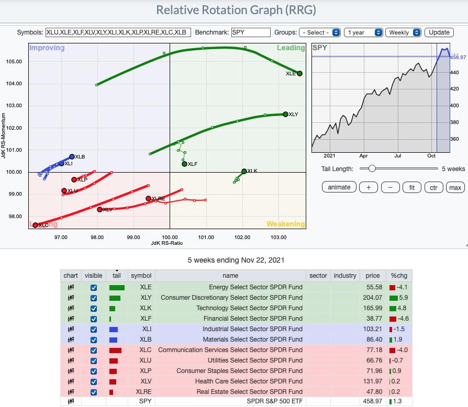This screenshot has height=407, width=468.
Task: Uncheck visibility for XLV
Action: click(93, 382)
